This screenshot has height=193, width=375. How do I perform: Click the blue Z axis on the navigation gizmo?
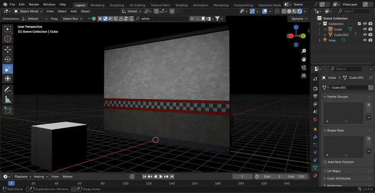(296, 27)
